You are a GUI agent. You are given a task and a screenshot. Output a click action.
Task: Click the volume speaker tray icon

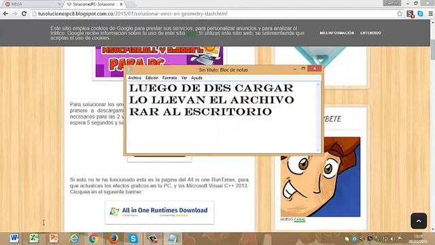(x=393, y=239)
